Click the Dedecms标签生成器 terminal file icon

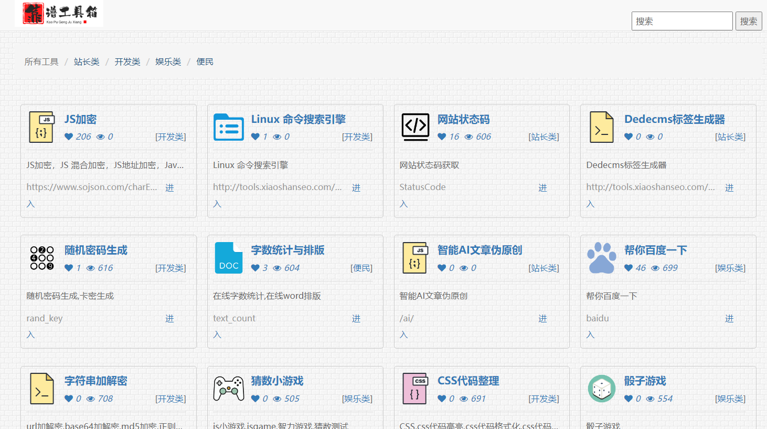[602, 127]
